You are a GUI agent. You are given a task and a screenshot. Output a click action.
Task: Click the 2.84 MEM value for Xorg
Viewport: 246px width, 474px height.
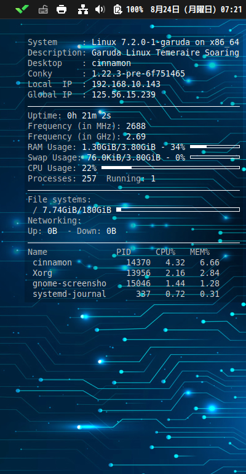(x=210, y=273)
